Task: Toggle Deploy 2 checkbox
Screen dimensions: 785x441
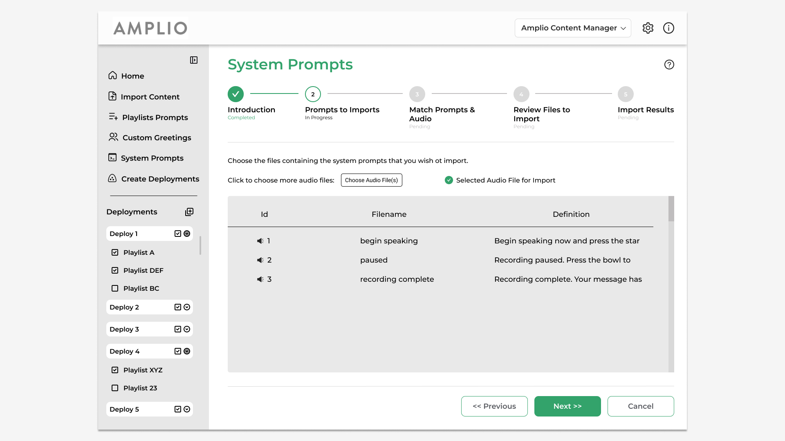Action: 178,307
